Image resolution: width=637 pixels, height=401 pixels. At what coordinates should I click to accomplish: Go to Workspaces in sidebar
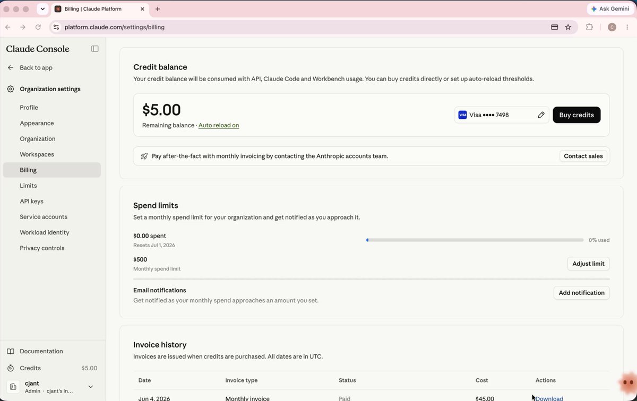51,154
